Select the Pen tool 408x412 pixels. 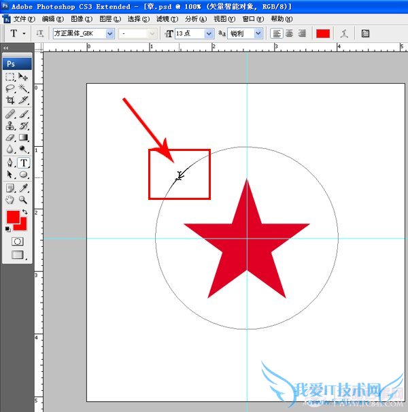point(10,163)
